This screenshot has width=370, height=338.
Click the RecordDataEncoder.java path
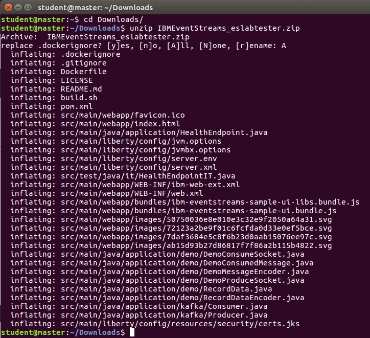pos(182,298)
